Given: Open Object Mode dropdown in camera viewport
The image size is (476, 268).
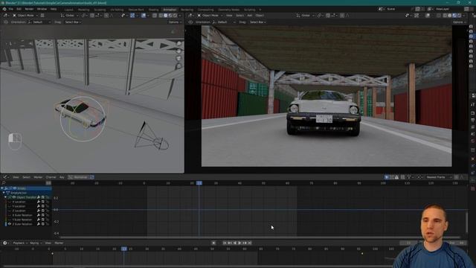Looking at the screenshot, I should [x=210, y=15].
